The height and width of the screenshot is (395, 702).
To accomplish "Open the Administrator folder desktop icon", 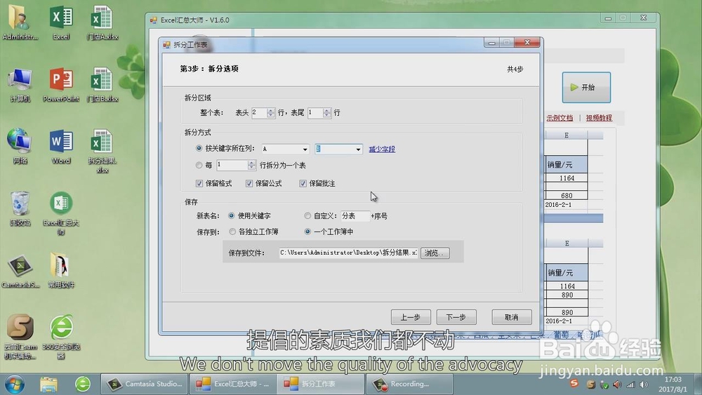I will click(x=20, y=23).
